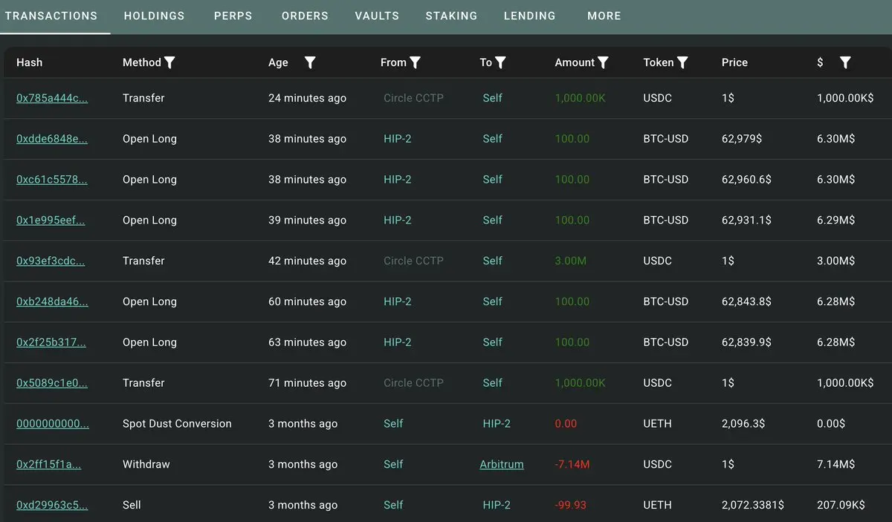The image size is (892, 522).
Task: Expand the More menu
Action: click(604, 16)
